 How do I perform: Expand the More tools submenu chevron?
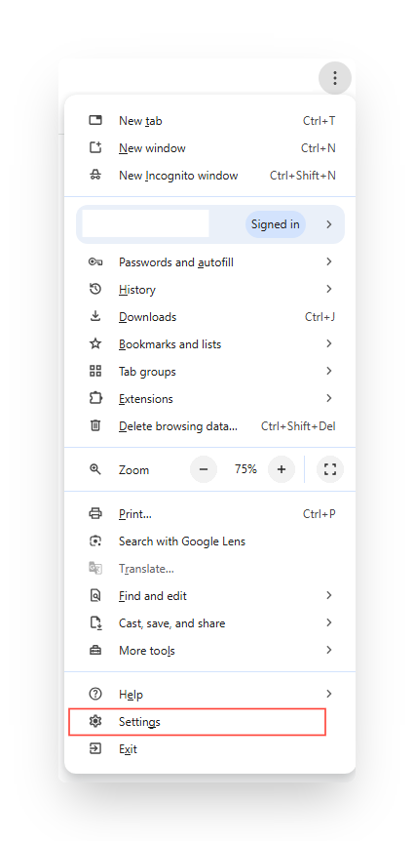pyautogui.click(x=329, y=650)
